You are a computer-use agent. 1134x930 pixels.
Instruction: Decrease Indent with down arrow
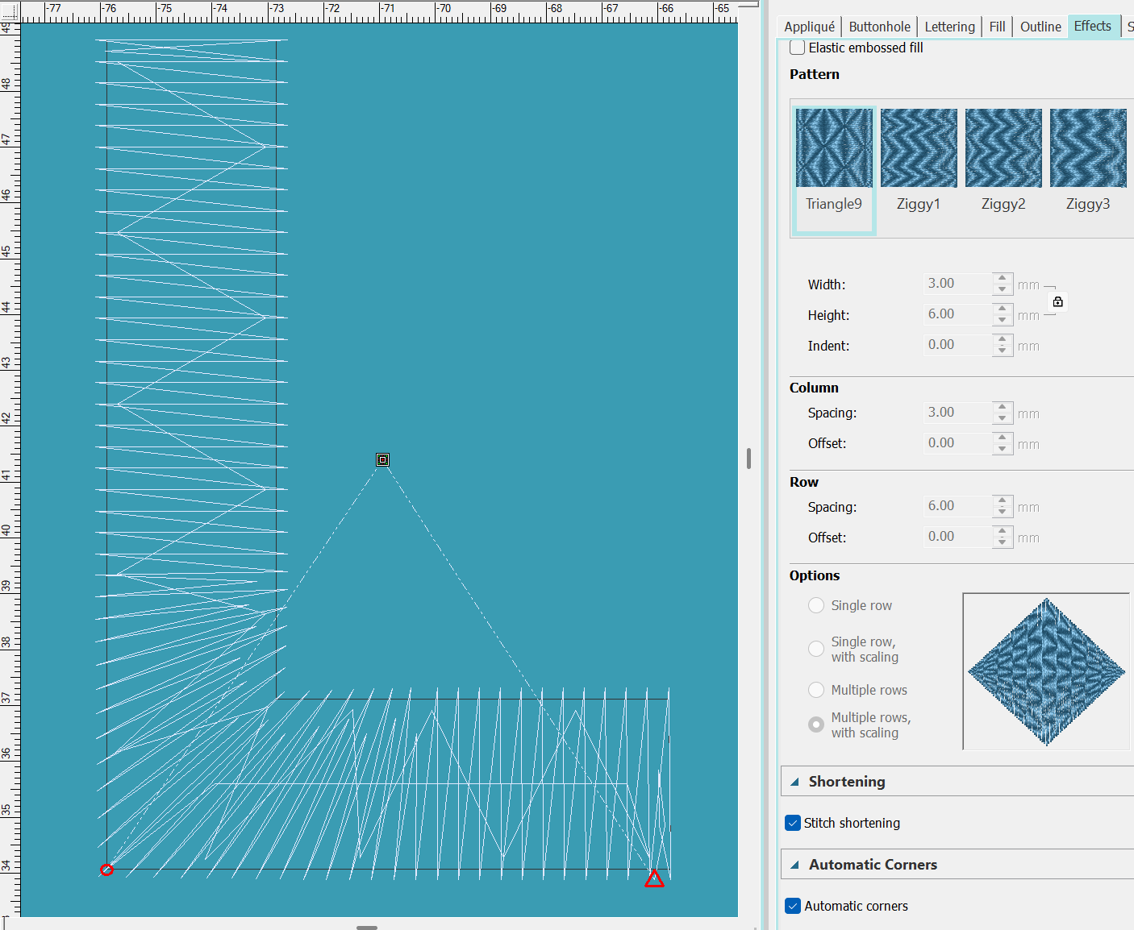point(1003,351)
